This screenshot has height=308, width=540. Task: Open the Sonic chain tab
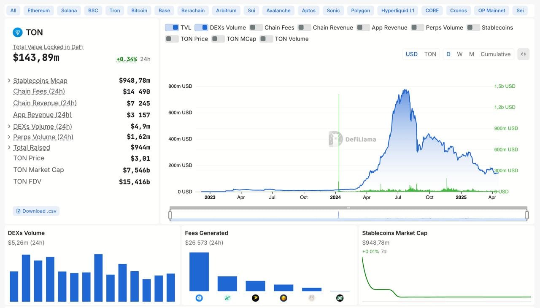(x=333, y=11)
